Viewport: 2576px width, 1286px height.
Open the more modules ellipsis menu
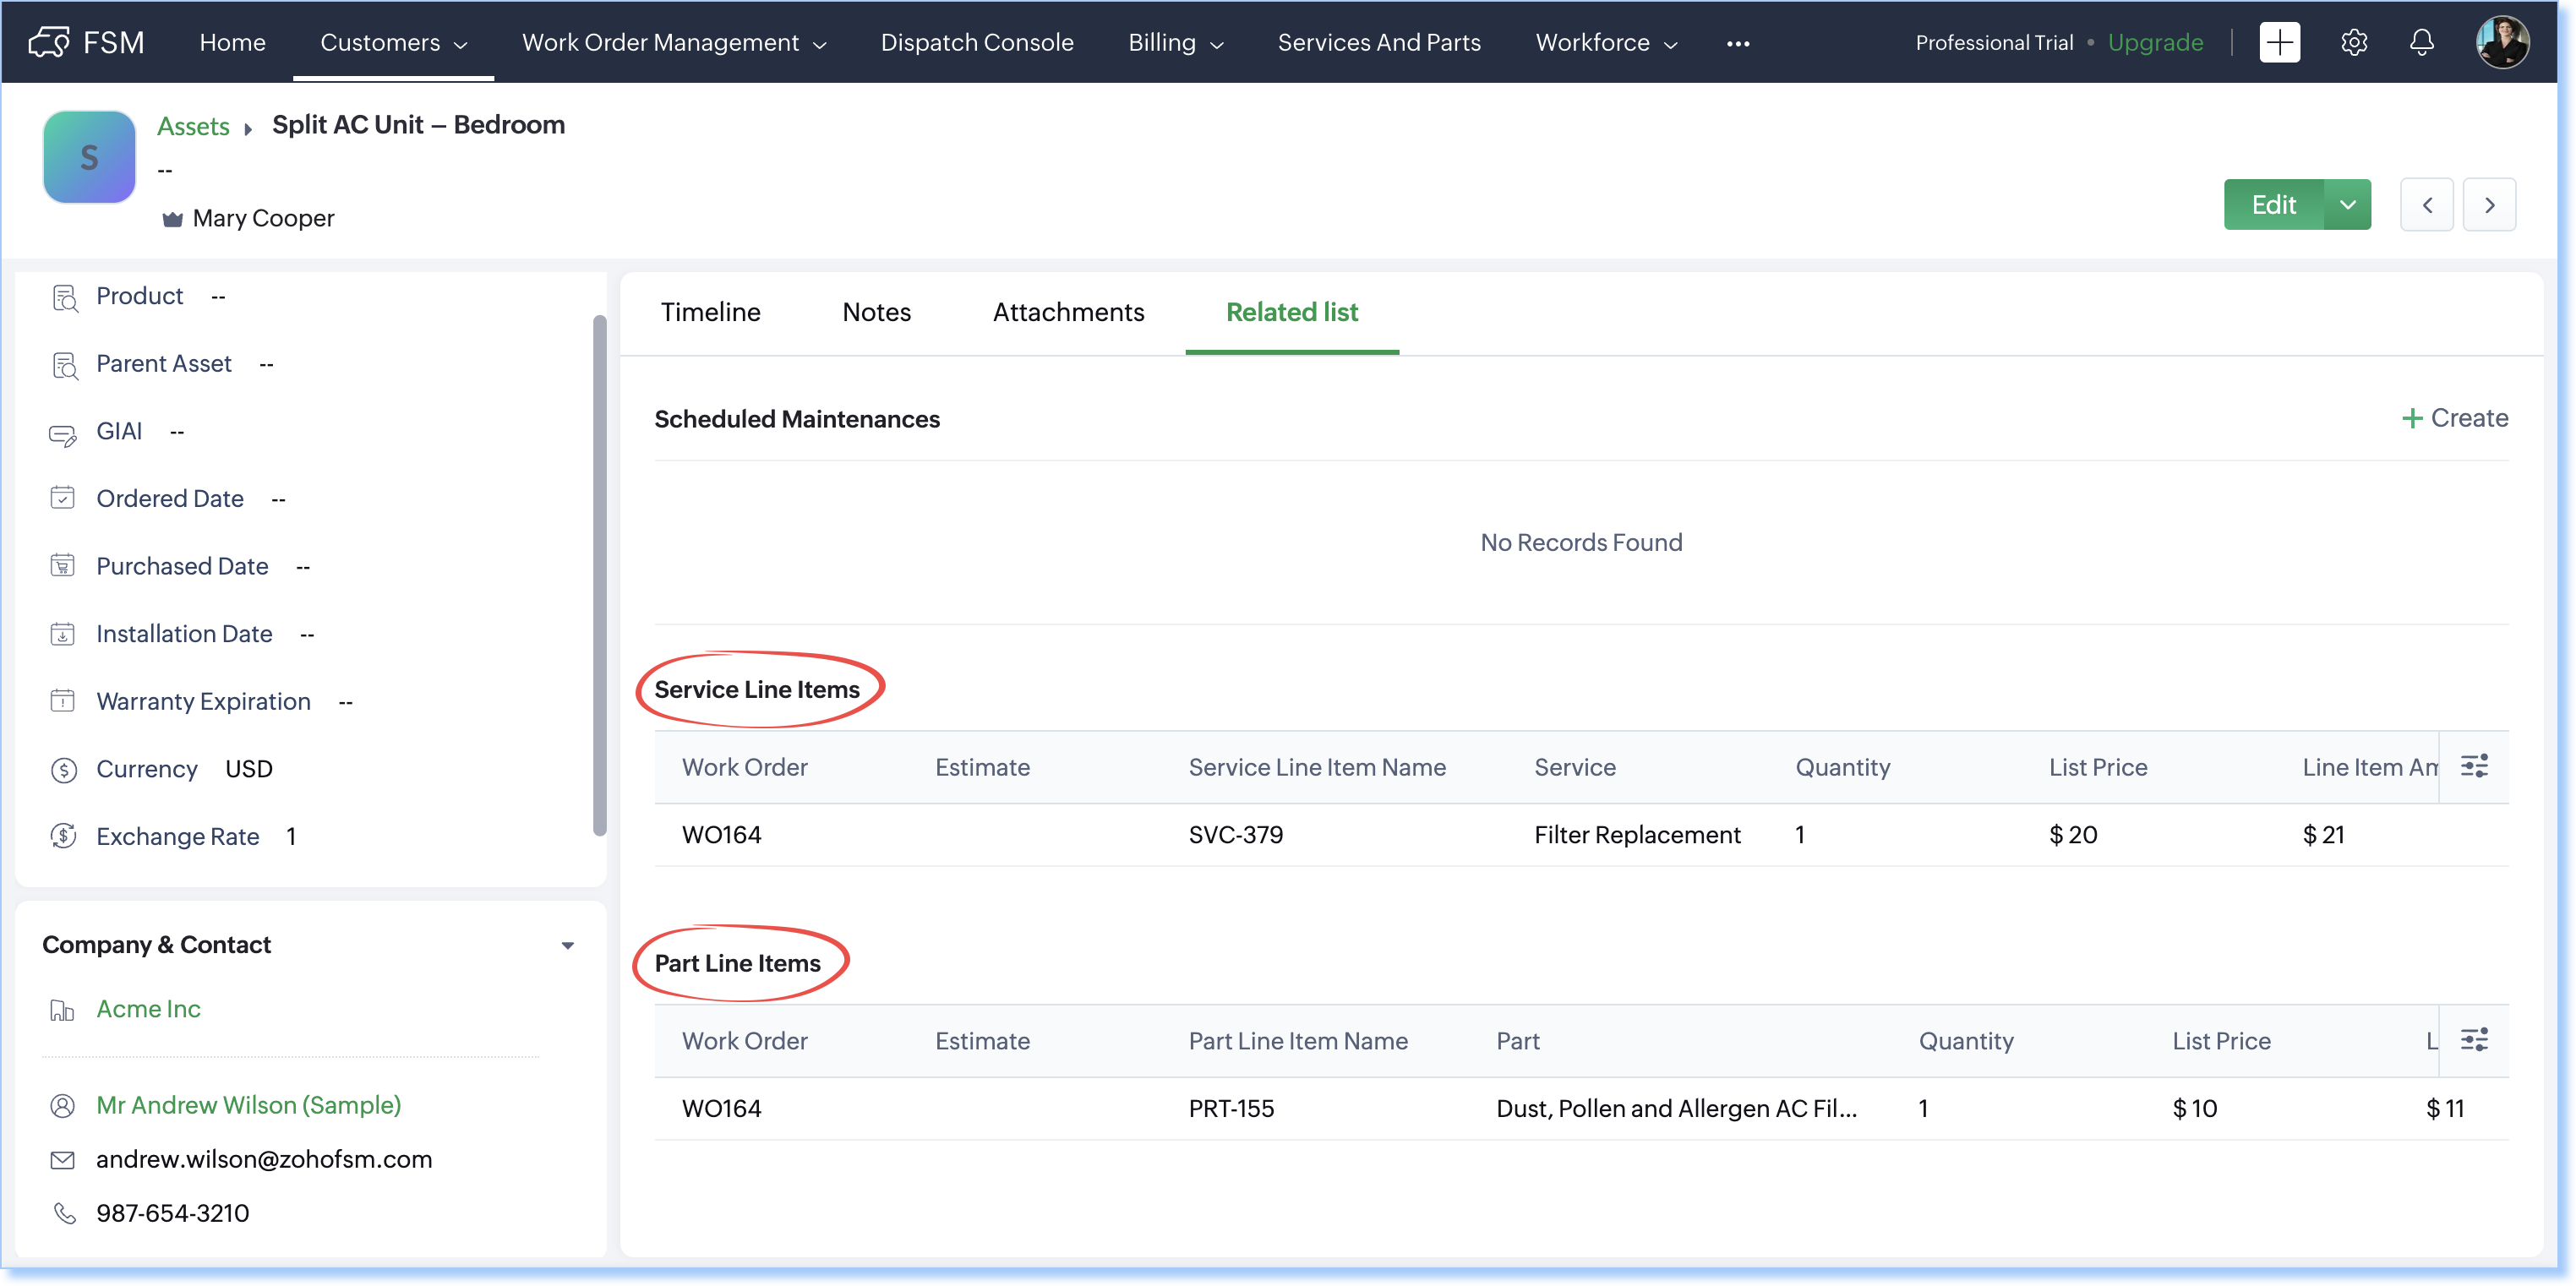[x=1738, y=43]
